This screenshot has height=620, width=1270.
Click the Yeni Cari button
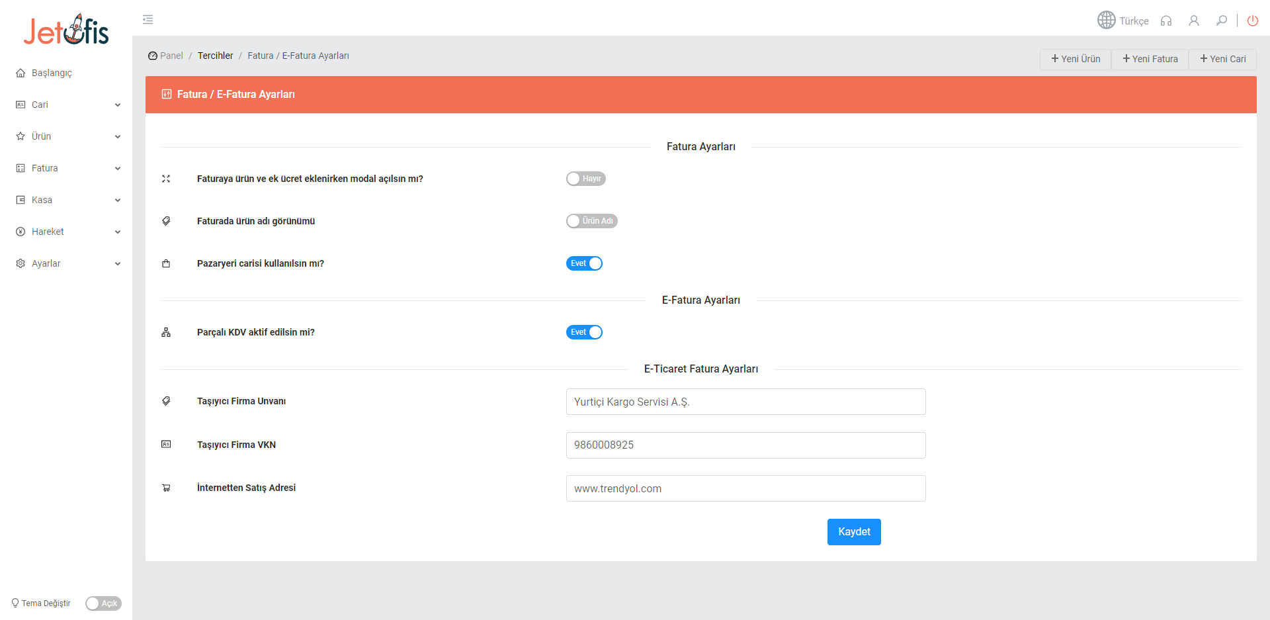[1223, 59]
